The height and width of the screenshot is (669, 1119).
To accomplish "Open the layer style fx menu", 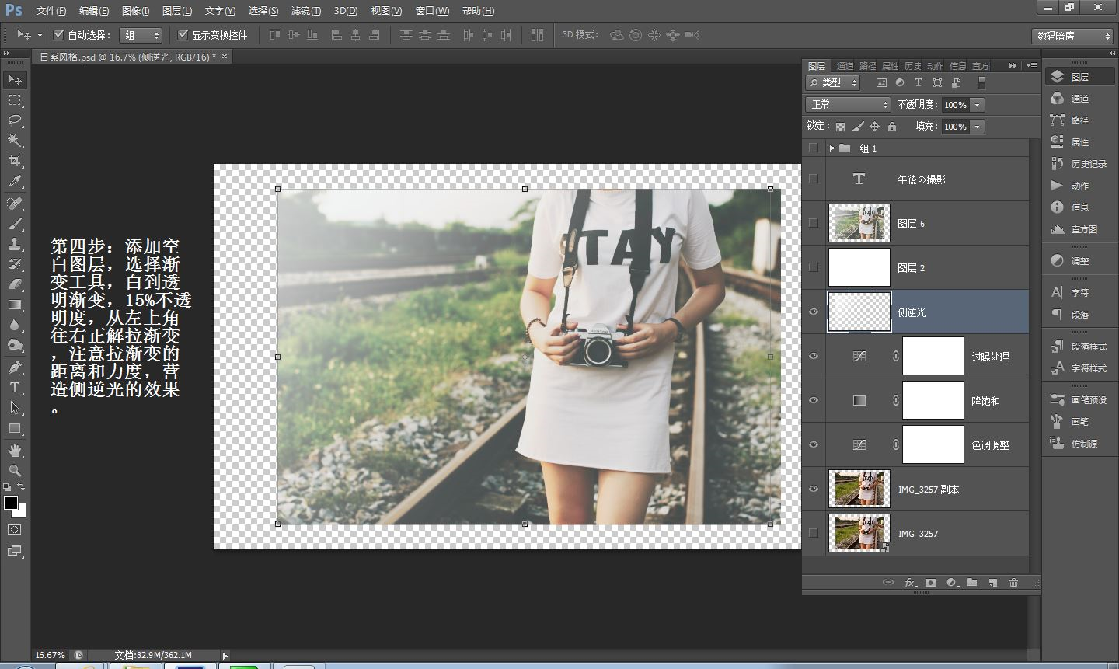I will coord(910,583).
